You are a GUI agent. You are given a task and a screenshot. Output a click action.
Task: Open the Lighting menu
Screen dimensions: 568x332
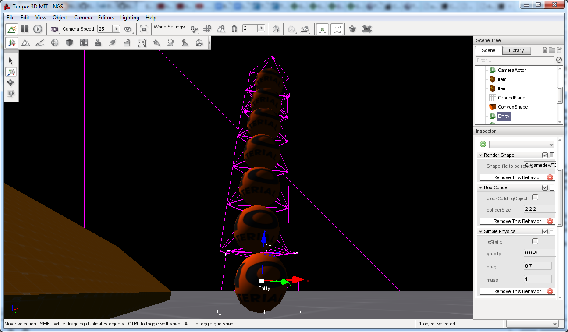point(129,18)
